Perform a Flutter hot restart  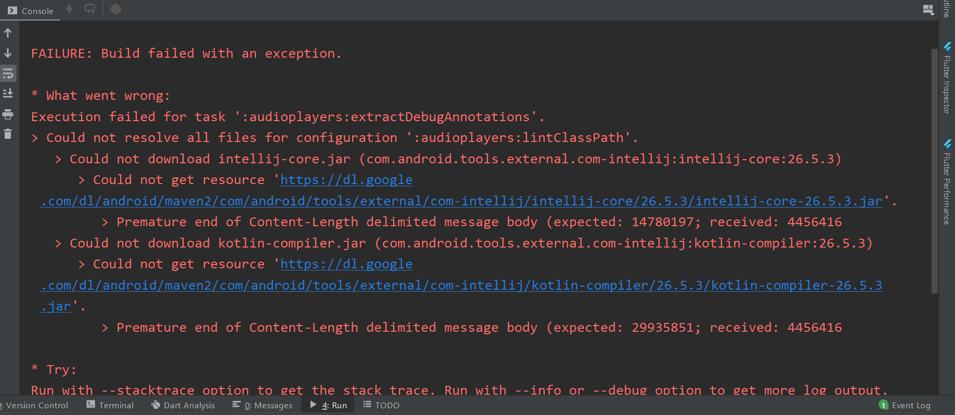[89, 9]
